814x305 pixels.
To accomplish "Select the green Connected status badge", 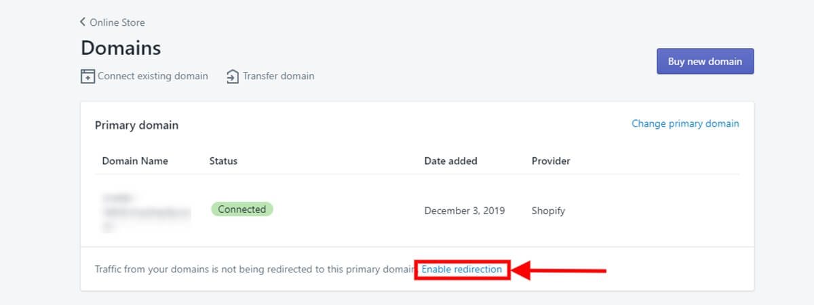I will pos(241,209).
